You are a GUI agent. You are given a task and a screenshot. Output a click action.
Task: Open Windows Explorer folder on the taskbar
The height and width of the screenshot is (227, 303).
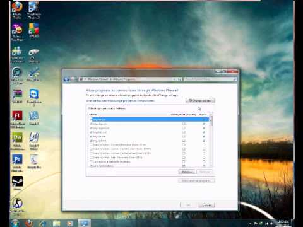point(57,223)
